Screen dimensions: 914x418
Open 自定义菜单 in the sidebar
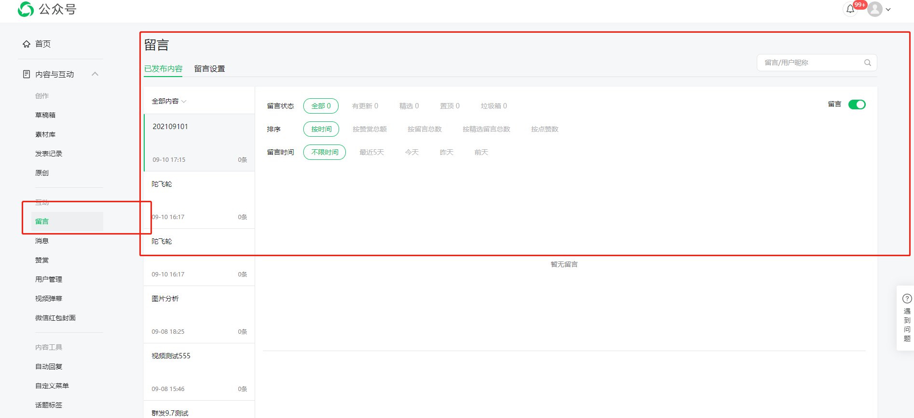click(52, 386)
